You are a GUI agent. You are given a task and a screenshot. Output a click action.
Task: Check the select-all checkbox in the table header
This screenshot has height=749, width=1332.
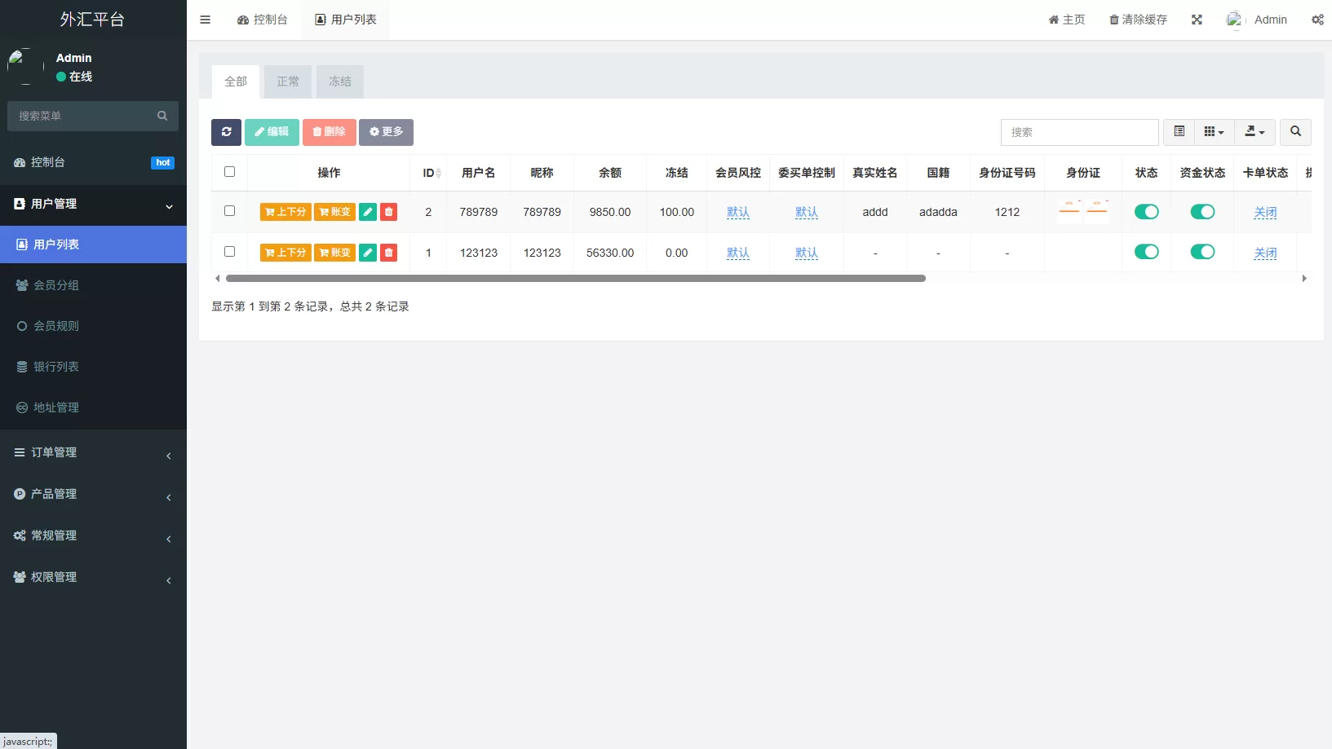[229, 172]
